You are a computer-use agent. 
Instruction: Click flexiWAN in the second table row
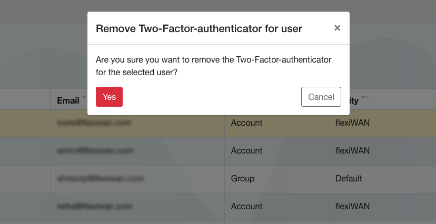(x=352, y=151)
